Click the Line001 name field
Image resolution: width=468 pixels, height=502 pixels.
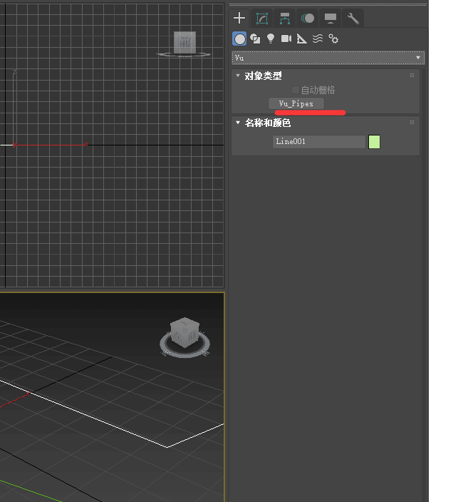coord(318,142)
